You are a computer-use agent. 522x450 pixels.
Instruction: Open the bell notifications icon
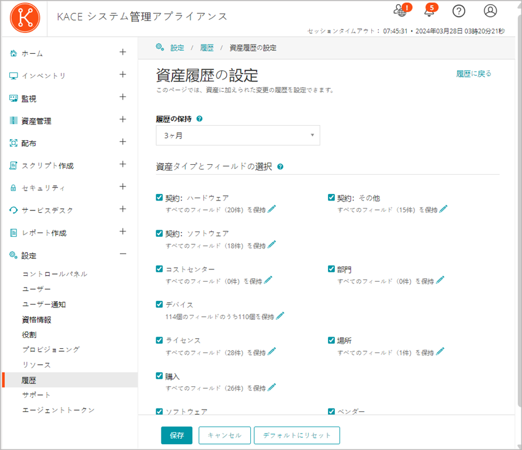(x=430, y=11)
